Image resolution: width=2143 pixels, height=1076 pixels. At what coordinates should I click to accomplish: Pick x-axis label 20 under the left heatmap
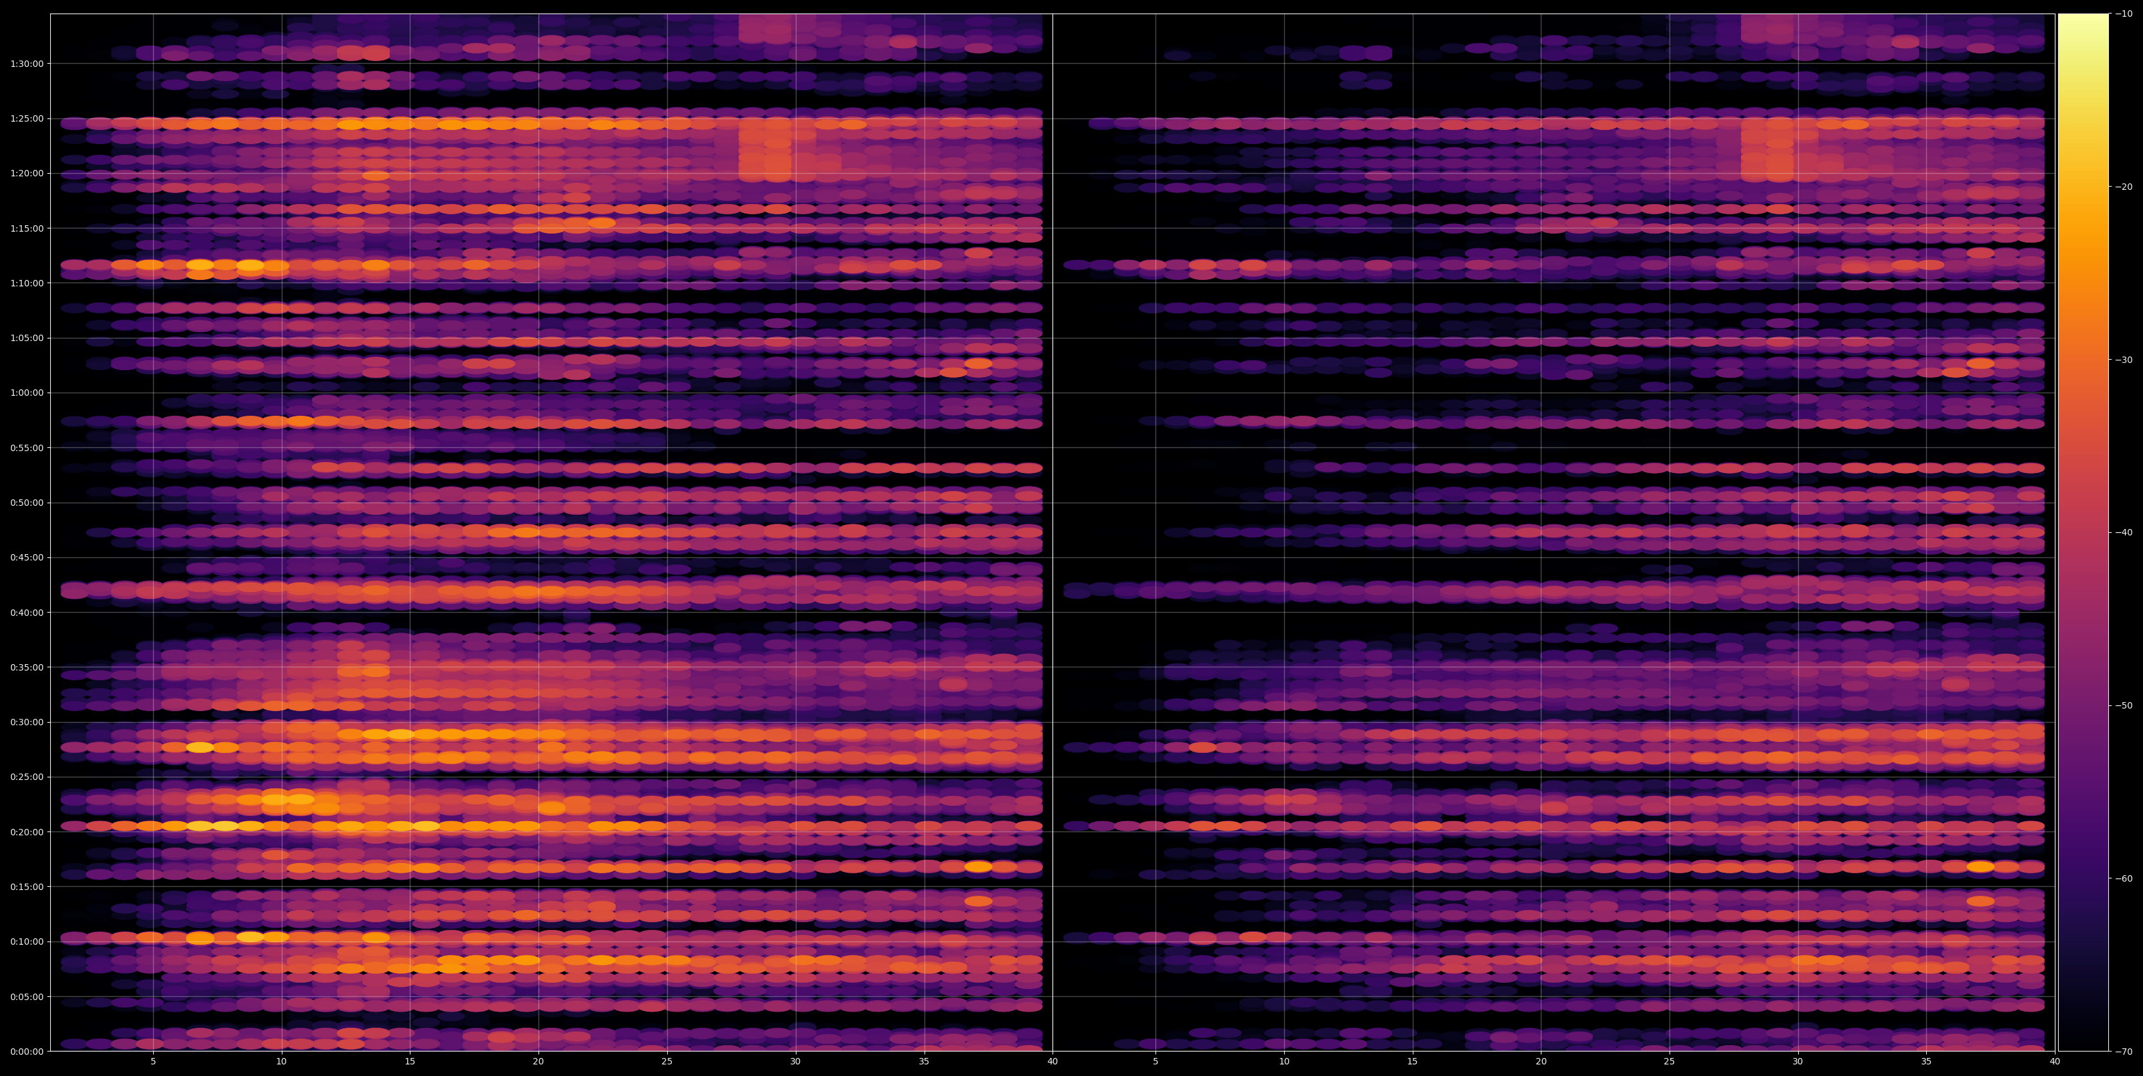[538, 1062]
